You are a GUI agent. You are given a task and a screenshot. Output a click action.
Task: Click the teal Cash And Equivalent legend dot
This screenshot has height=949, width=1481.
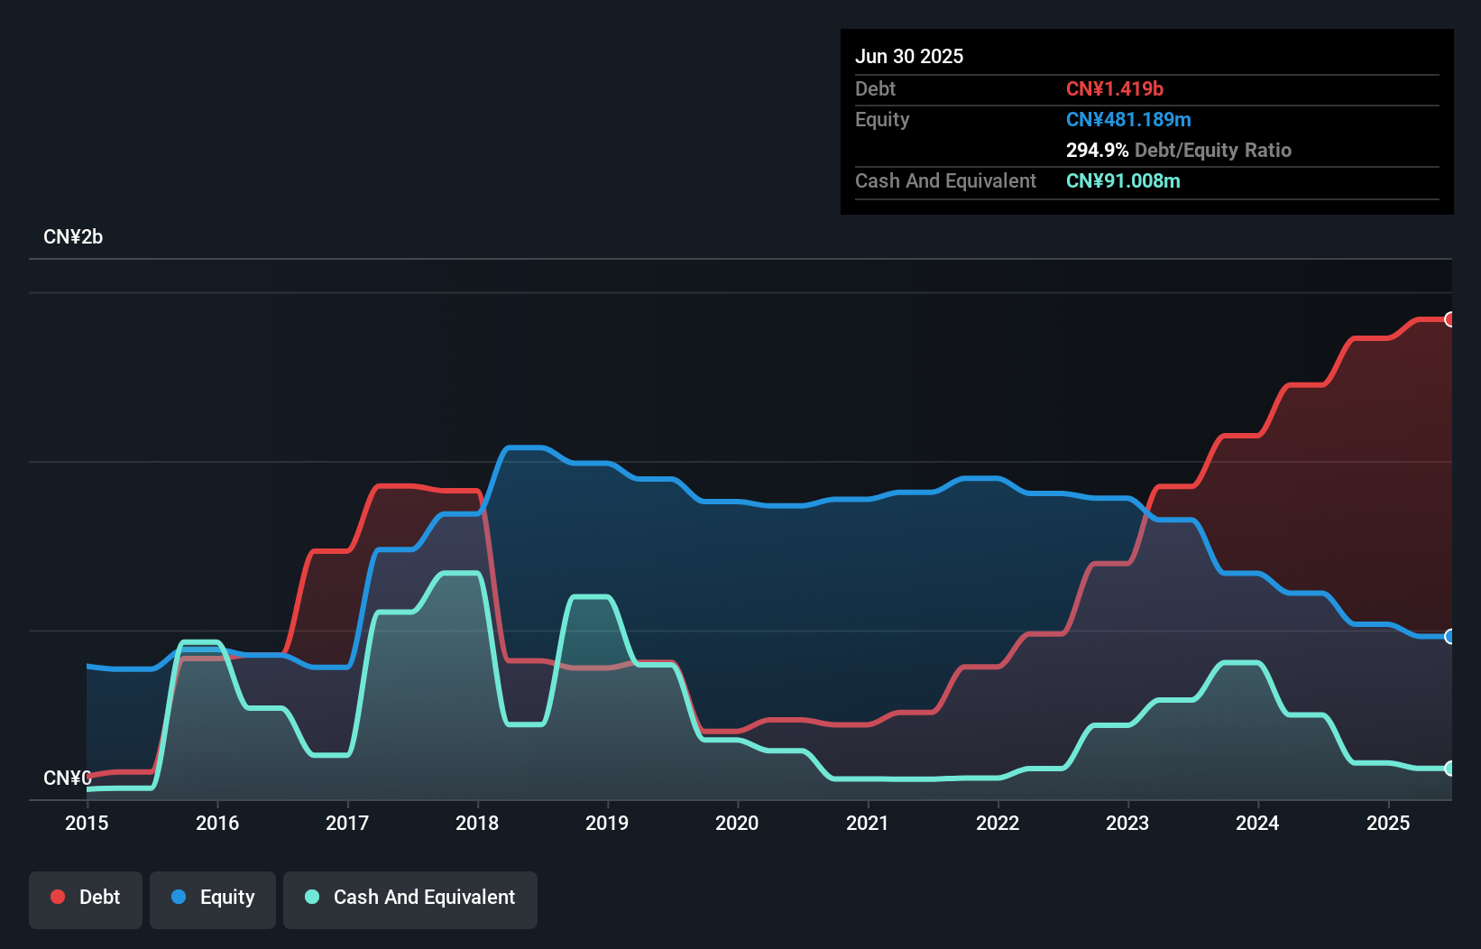click(310, 898)
